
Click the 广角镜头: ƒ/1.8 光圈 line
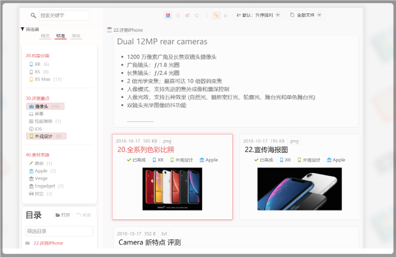[x=153, y=65]
